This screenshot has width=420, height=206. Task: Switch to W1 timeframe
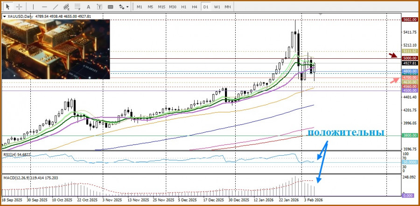pyautogui.click(x=217, y=7)
